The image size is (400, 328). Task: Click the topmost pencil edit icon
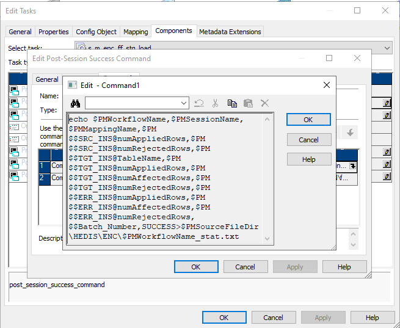387,103
